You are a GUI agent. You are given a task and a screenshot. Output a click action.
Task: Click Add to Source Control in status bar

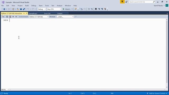(x=157, y=93)
